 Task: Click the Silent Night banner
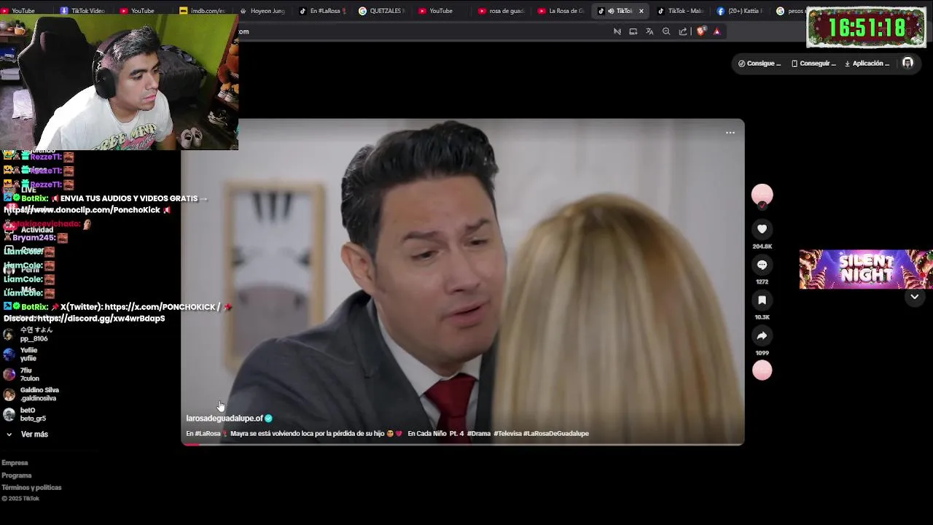(866, 269)
